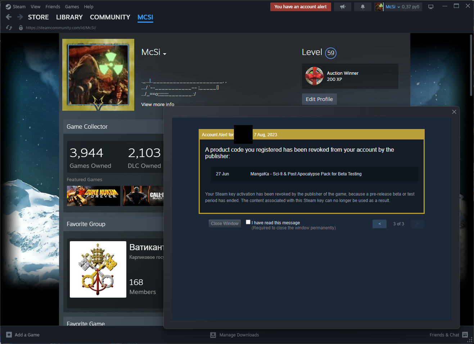Open the Manage Downloads icon
474x344 pixels.
213,335
